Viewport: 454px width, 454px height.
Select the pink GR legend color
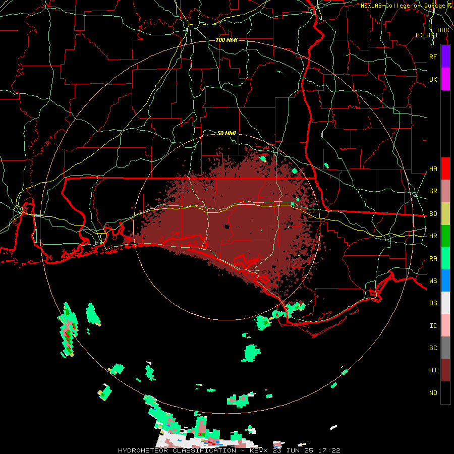tap(445, 191)
